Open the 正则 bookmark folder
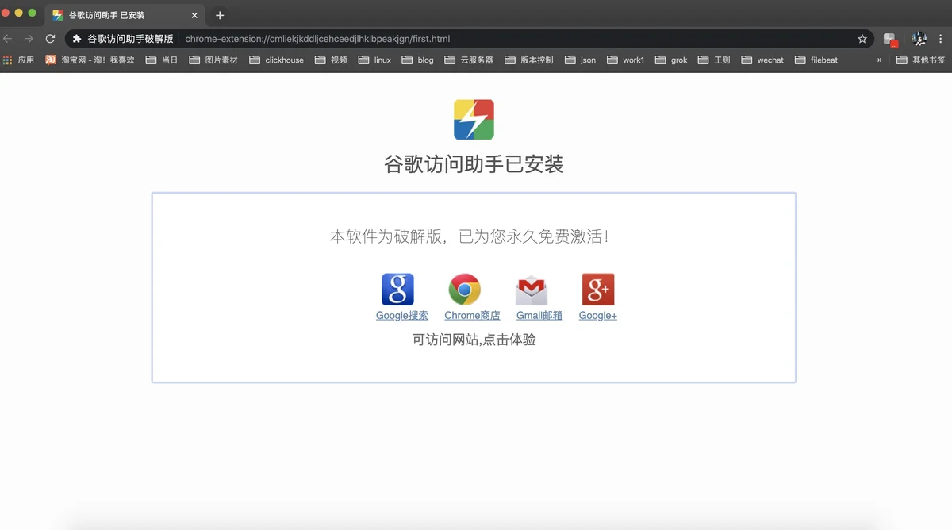 point(714,60)
